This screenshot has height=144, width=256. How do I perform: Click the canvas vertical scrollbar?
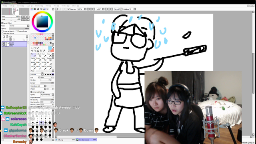pos(253,74)
